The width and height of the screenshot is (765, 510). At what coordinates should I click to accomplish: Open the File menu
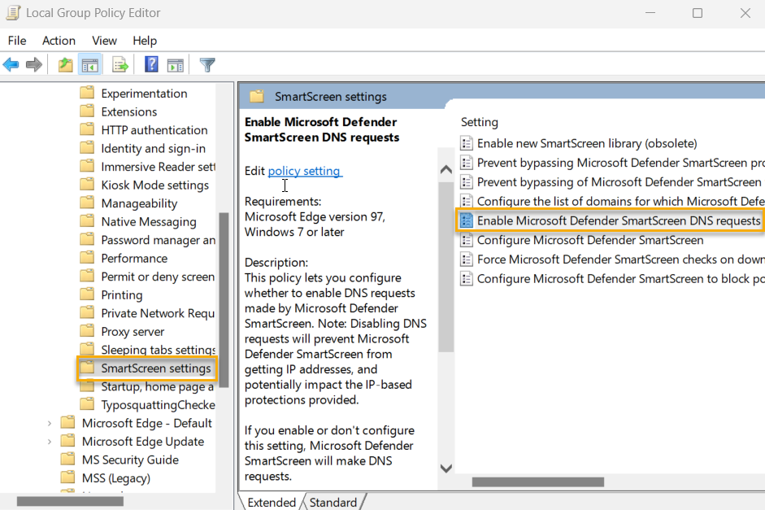click(x=16, y=41)
